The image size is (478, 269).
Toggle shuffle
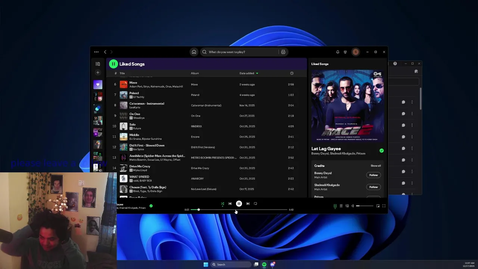223,204
